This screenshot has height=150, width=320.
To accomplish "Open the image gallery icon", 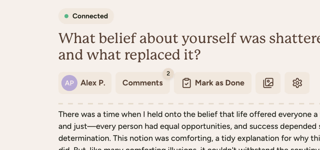I will coord(268,83).
